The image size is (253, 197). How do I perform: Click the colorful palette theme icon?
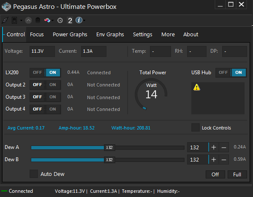coord(47,20)
